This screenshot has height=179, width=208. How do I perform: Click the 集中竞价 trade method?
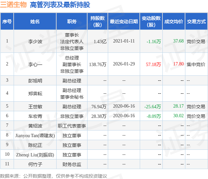point(196,64)
